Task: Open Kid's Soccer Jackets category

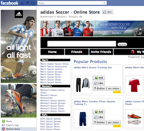Action: coord(51,119)
